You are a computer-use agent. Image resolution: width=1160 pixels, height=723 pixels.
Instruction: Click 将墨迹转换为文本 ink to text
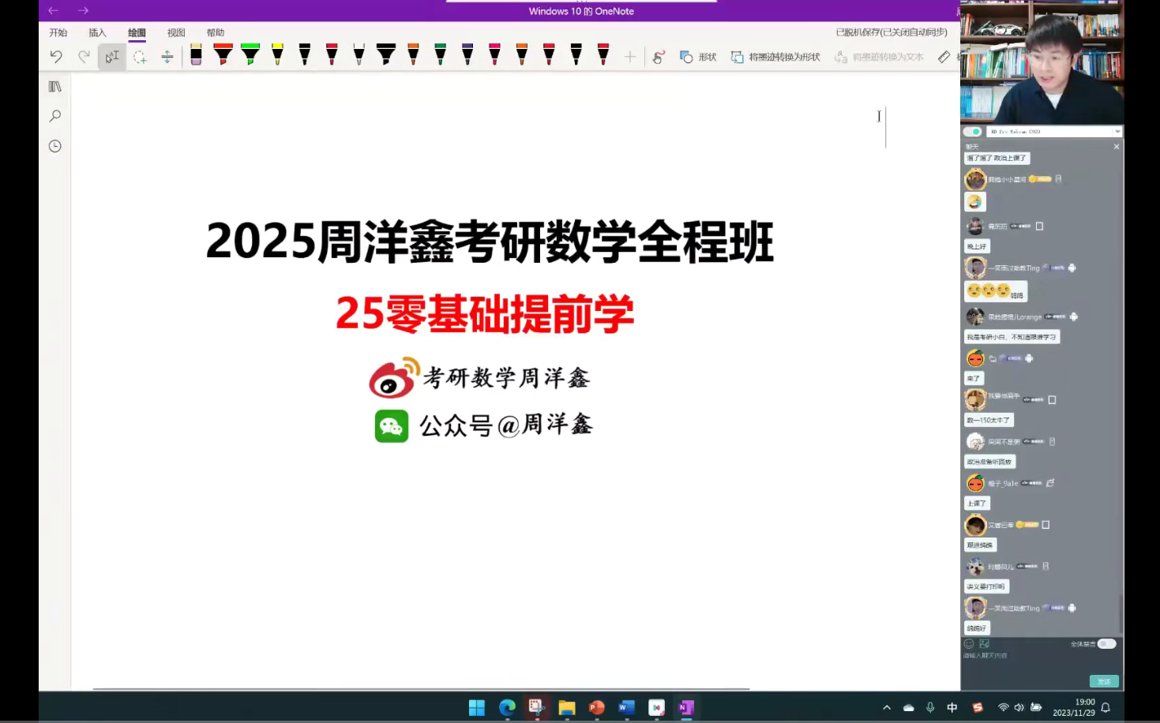(x=879, y=57)
